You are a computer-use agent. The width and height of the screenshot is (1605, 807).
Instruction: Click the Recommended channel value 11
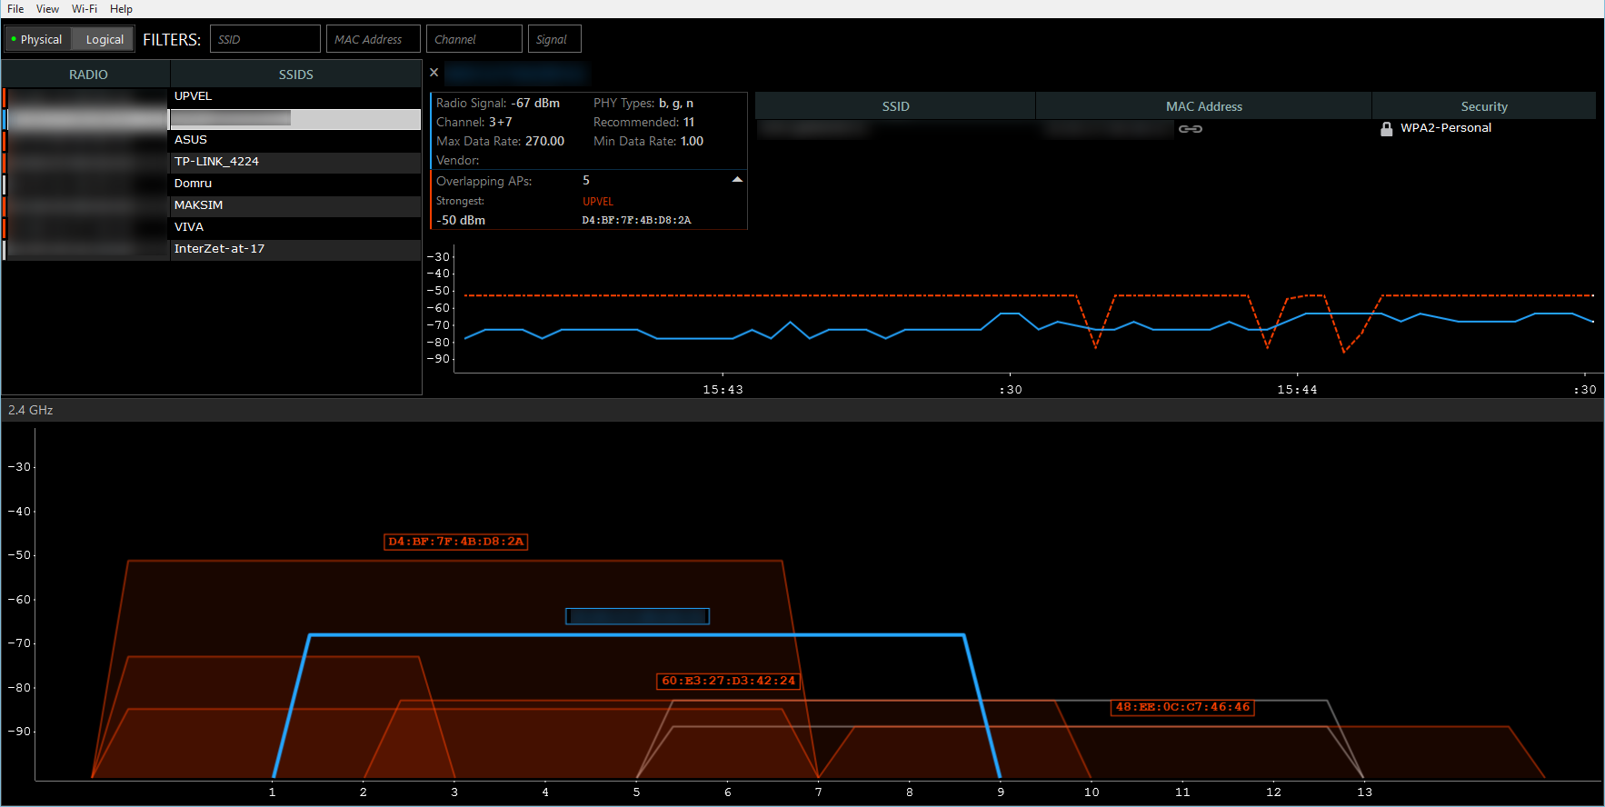click(x=689, y=123)
